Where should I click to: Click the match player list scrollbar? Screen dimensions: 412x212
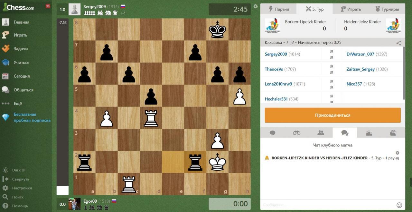click(404, 73)
